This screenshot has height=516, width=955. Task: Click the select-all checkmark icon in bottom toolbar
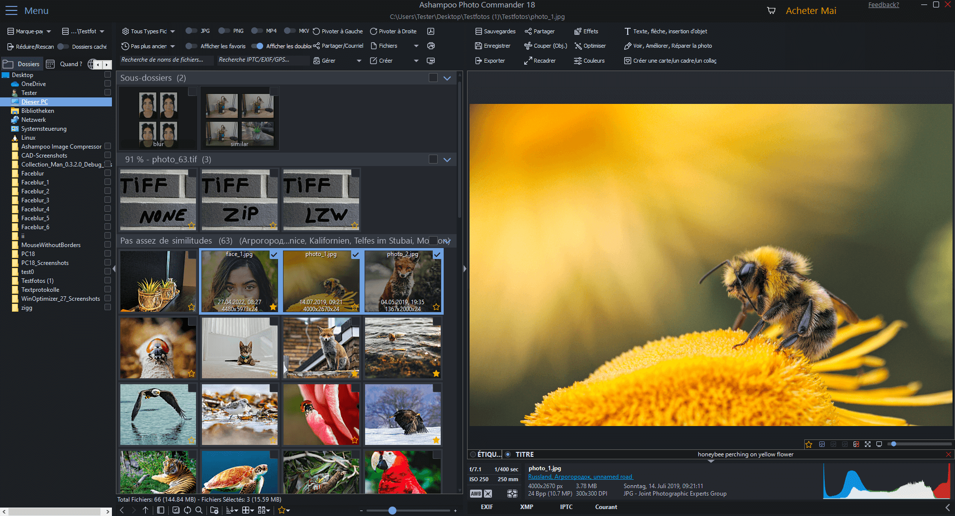point(176,510)
